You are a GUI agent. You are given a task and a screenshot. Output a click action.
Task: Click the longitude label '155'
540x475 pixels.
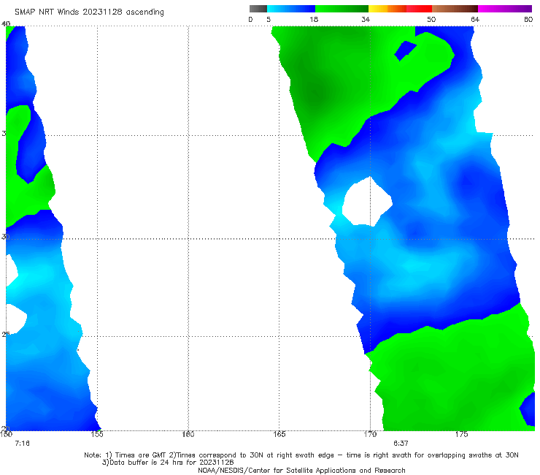(x=97, y=434)
